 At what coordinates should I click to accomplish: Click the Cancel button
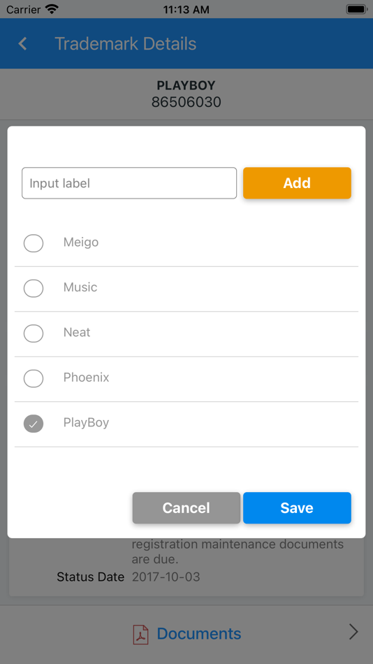click(x=186, y=507)
